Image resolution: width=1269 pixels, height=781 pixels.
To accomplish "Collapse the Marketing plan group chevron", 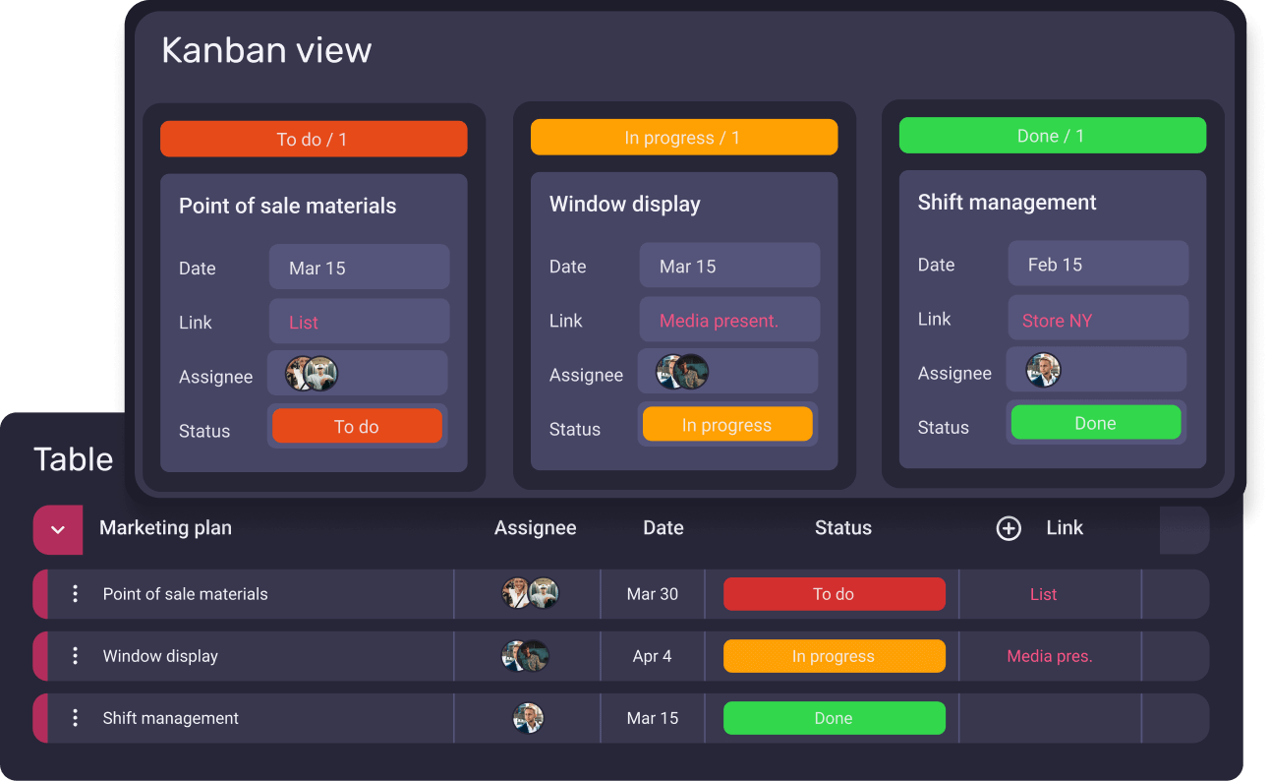I will pyautogui.click(x=58, y=530).
